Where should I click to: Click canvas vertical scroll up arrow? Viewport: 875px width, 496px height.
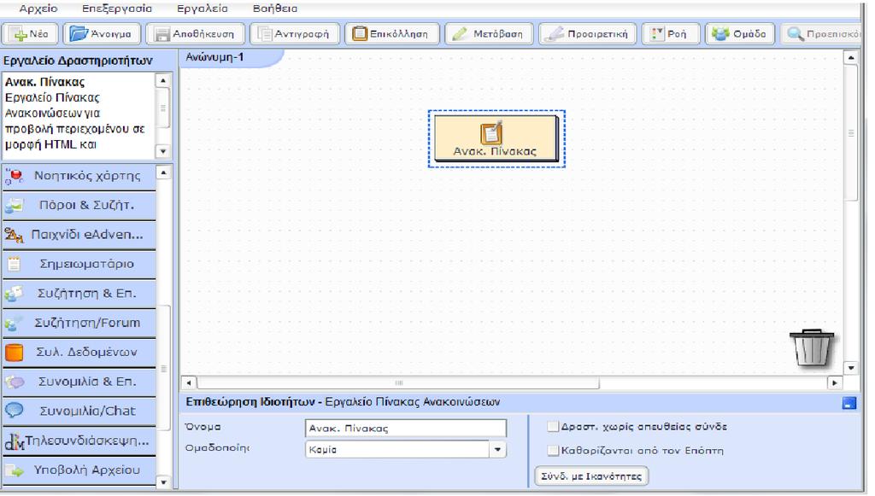850,57
